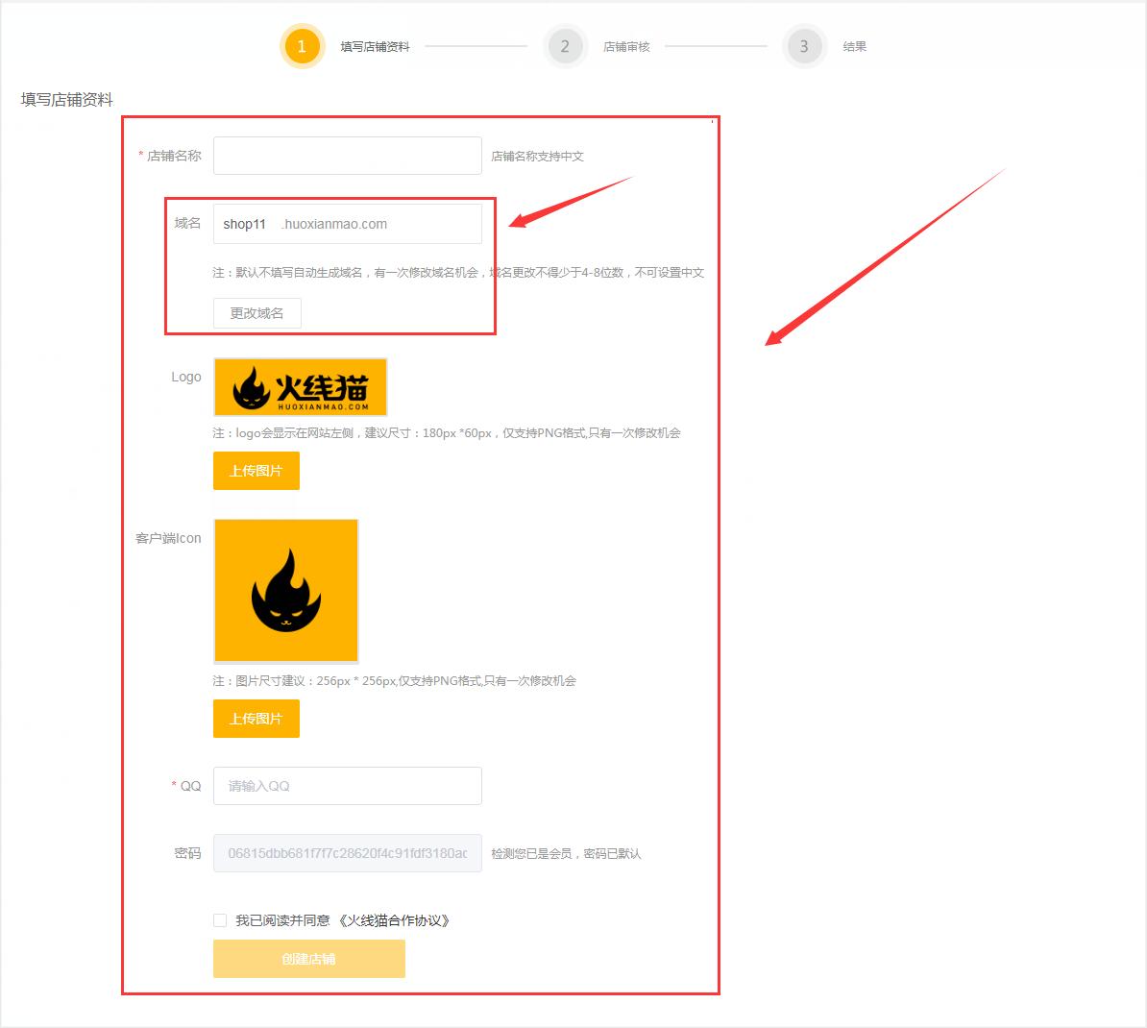This screenshot has height=1028, width=1147.
Task: Click 上传图片 button under the Logo
Action: pyautogui.click(x=256, y=471)
